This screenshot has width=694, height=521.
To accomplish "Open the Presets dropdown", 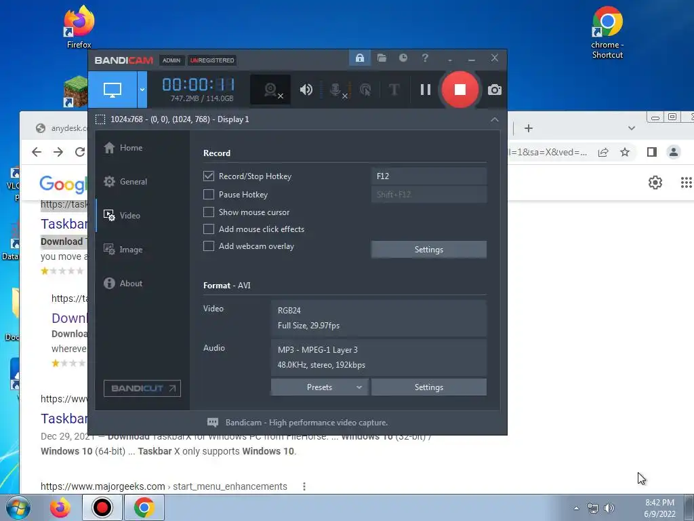I will 320,387.
